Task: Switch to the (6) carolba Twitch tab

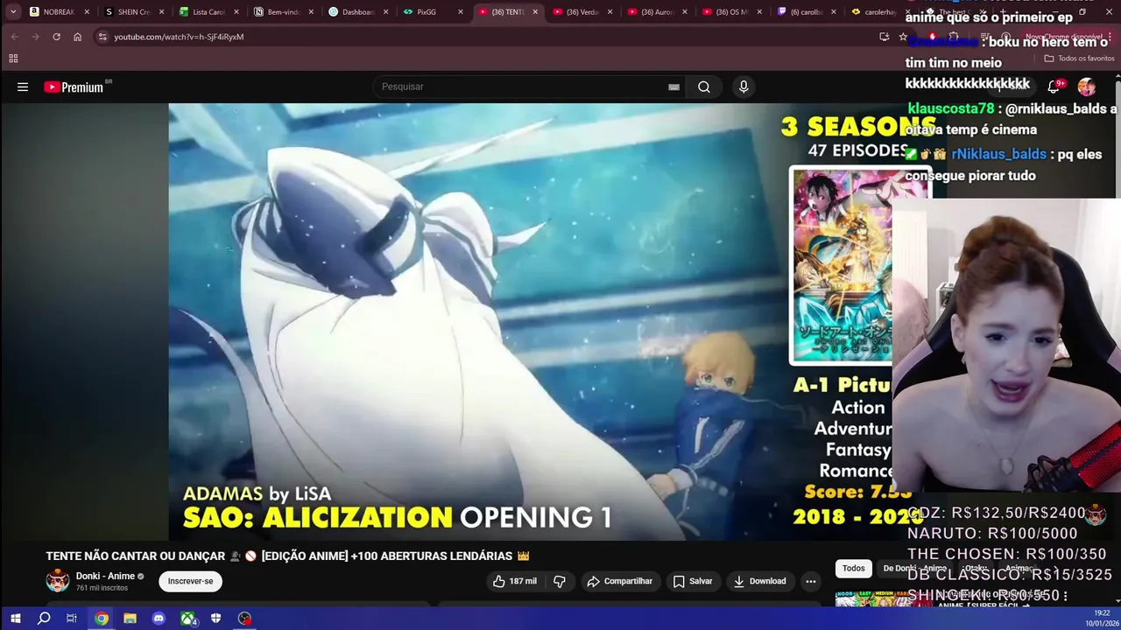Action: (x=807, y=12)
